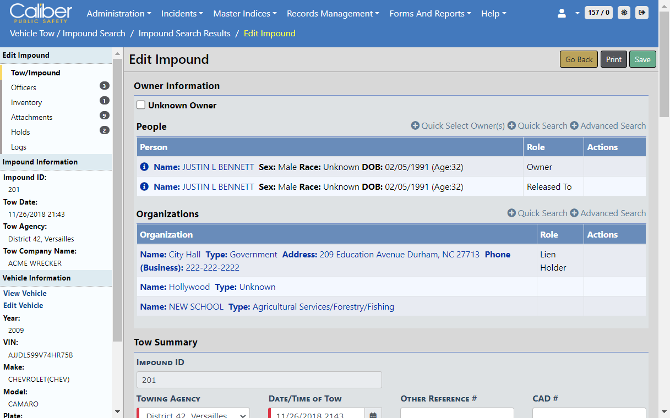Click the Other Reference # input field
670x418 pixels.
click(457, 414)
